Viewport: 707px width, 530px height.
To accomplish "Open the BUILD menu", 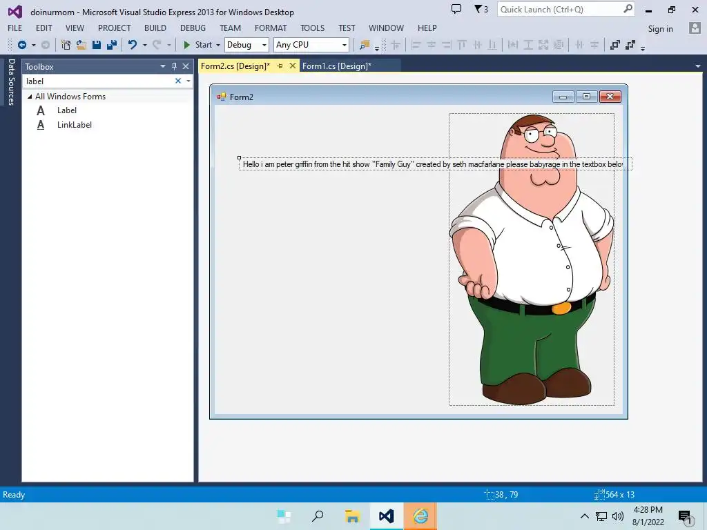I will point(155,28).
